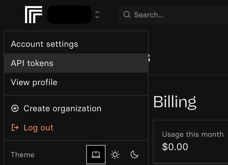Click the Theme label
The image size is (228, 165).
(x=23, y=155)
